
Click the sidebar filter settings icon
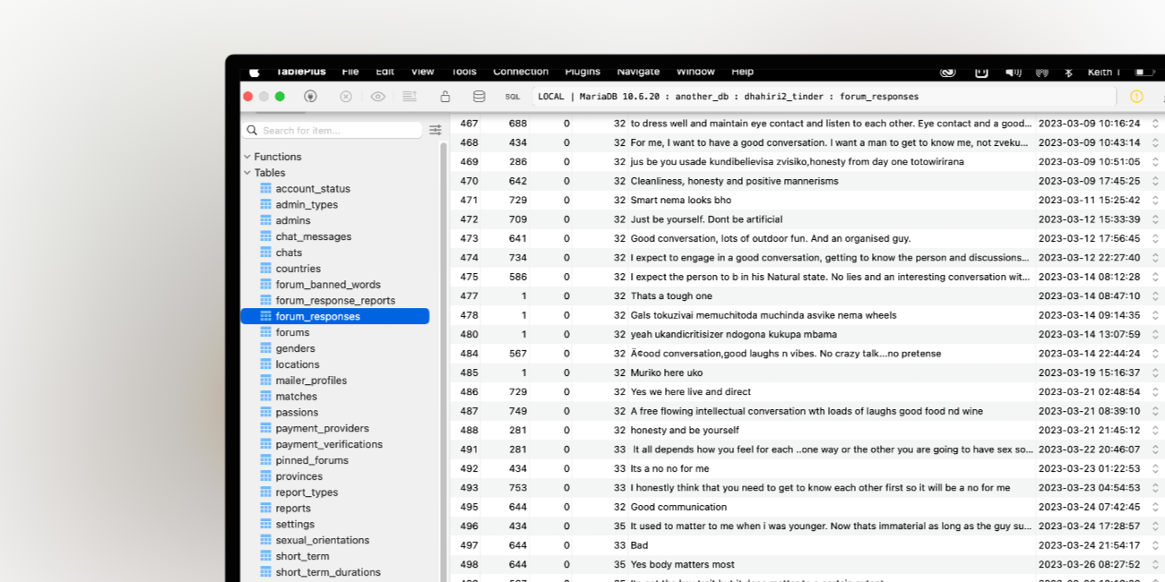click(x=436, y=130)
